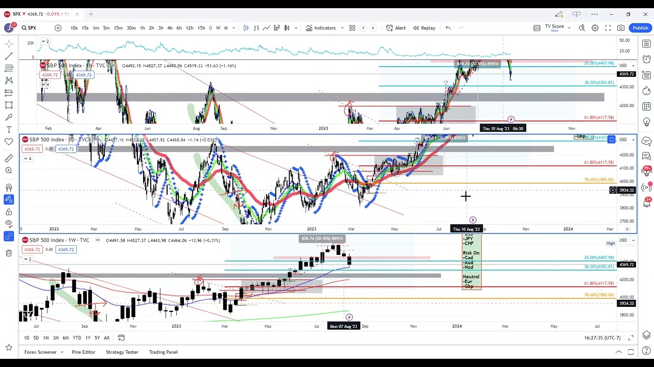Open quick search icon
The height and width of the screenshot is (367, 654).
click(x=582, y=28)
